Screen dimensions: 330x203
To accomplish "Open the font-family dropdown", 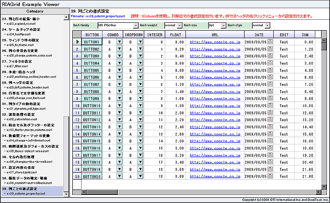I will (x=135, y=26).
